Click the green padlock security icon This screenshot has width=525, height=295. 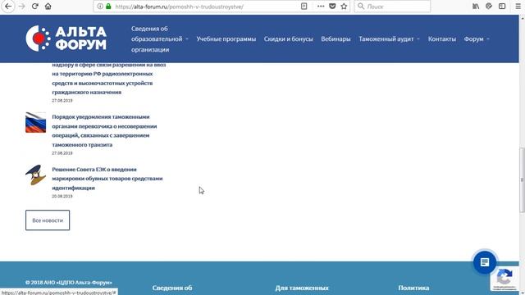click(108, 7)
